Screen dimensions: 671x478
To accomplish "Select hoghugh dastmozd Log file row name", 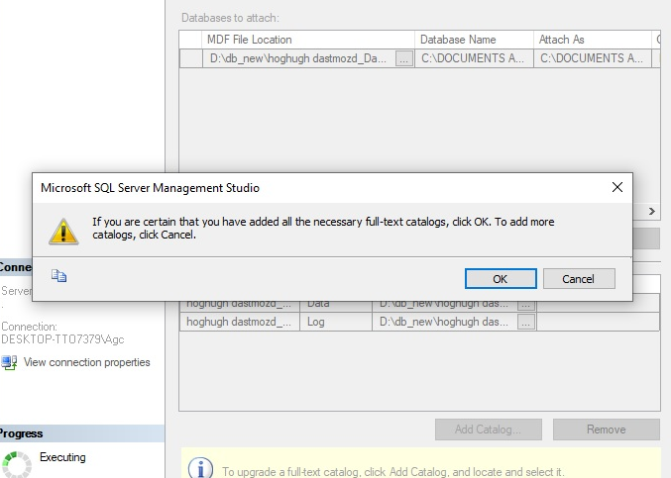I will click(239, 322).
